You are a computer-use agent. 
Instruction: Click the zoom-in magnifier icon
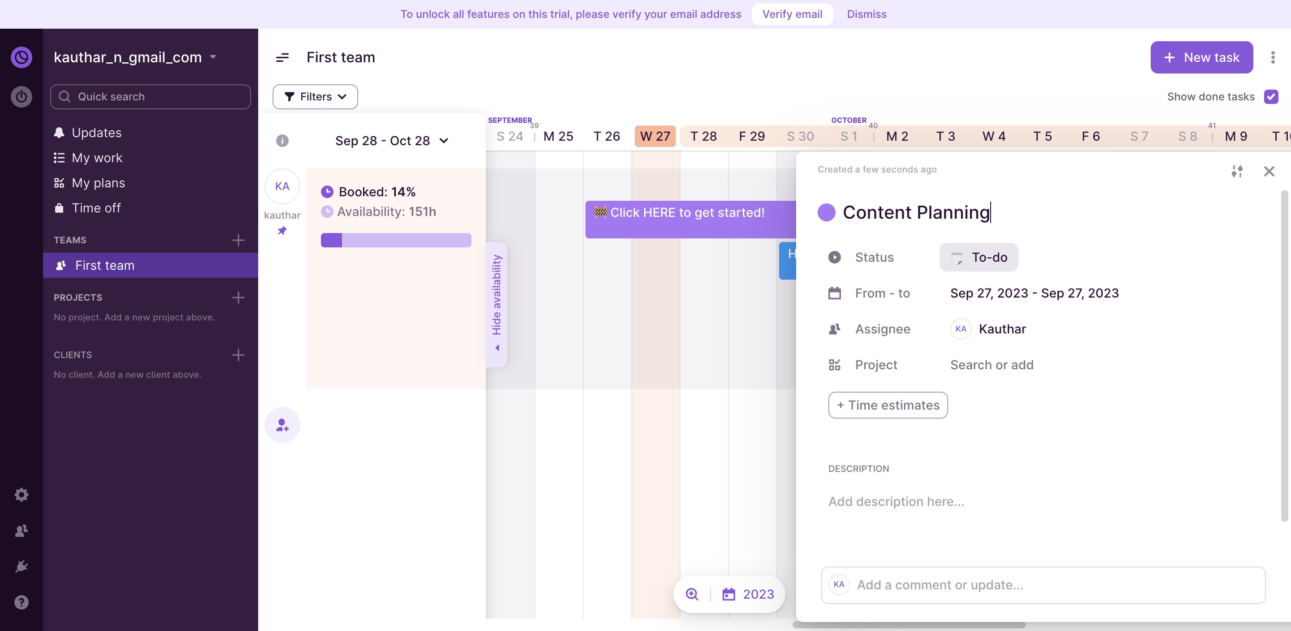pos(692,594)
